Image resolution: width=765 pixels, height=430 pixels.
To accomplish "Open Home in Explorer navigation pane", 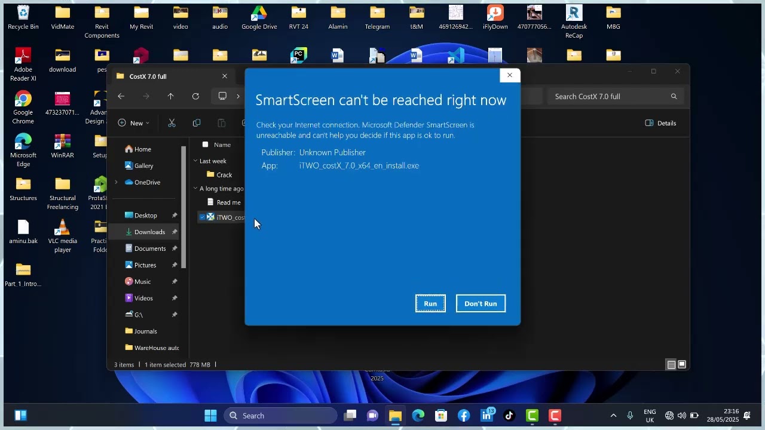I will pos(138,149).
